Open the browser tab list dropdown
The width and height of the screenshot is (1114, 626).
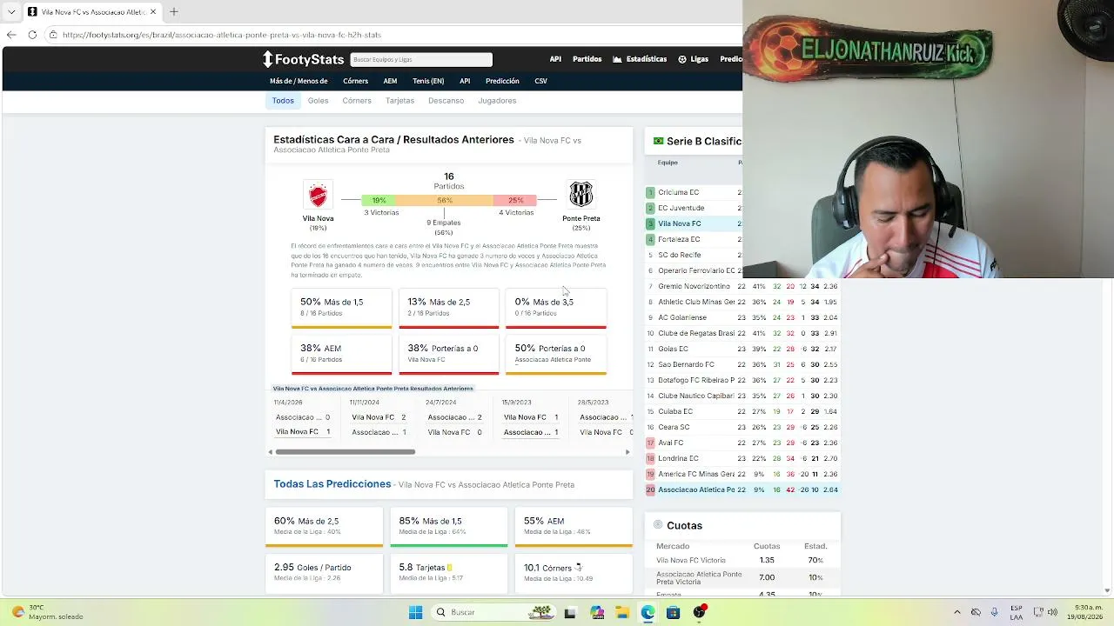(11, 12)
